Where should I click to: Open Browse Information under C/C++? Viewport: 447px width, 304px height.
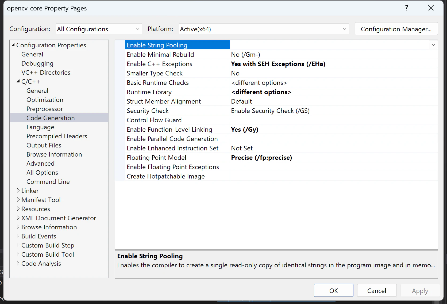54,154
